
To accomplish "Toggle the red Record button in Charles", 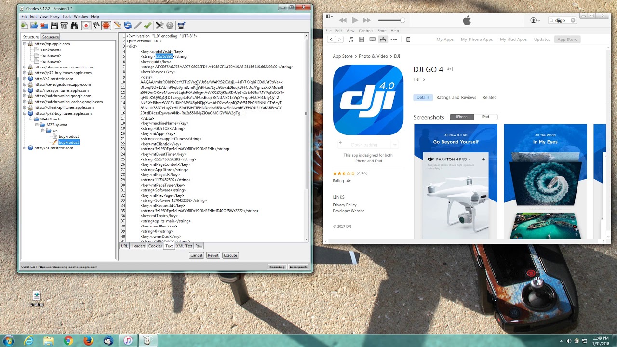I will click(x=86, y=26).
